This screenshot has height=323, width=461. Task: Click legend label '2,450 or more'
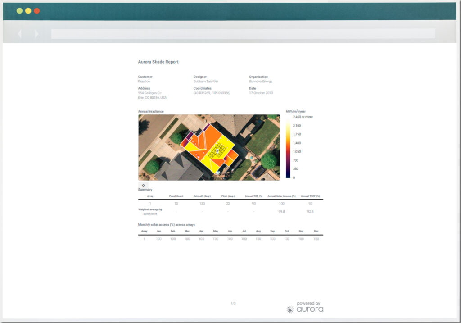303,117
